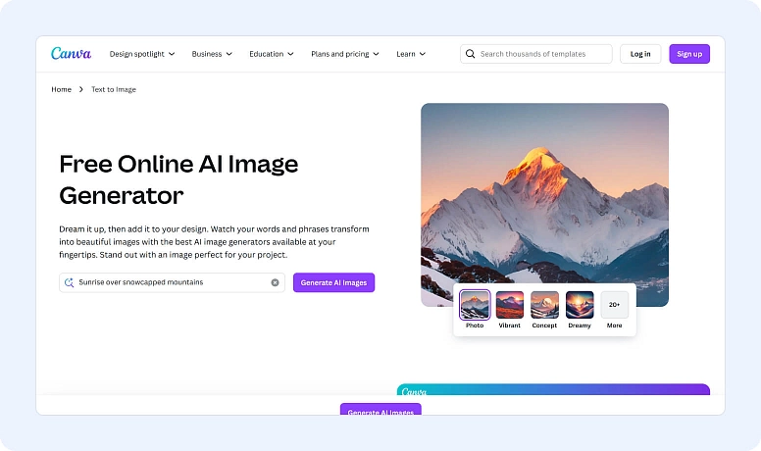The width and height of the screenshot is (761, 451).
Task: Click the Generate AI Images button beside prompt
Action: (x=333, y=282)
